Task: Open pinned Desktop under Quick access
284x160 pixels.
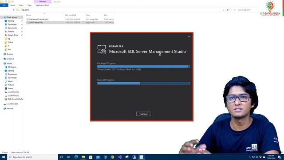Action: pos(11,21)
